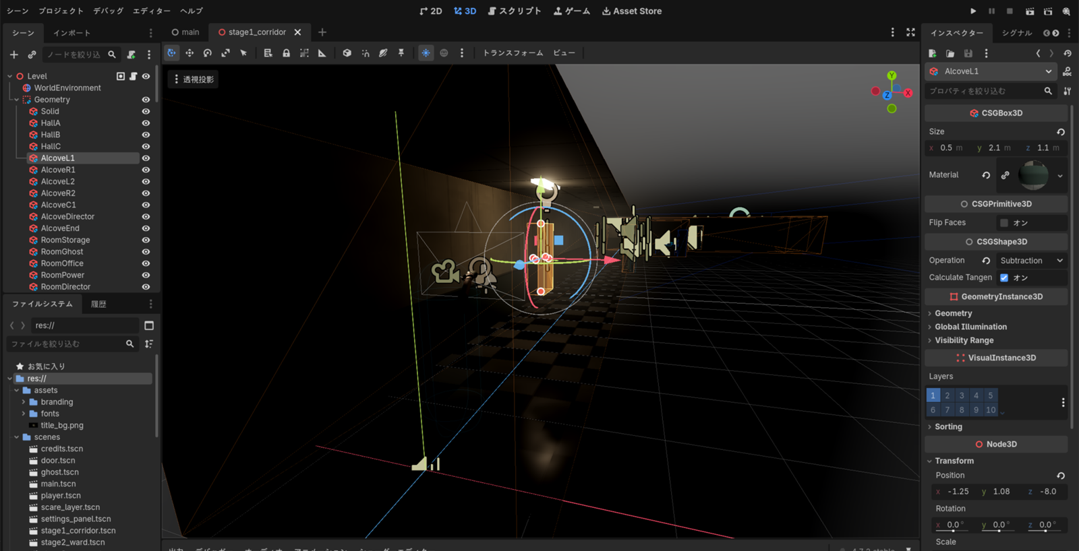Screen dimensions: 1079x551
Task: Create a new resource via the inspector file icon
Action: 933,53
